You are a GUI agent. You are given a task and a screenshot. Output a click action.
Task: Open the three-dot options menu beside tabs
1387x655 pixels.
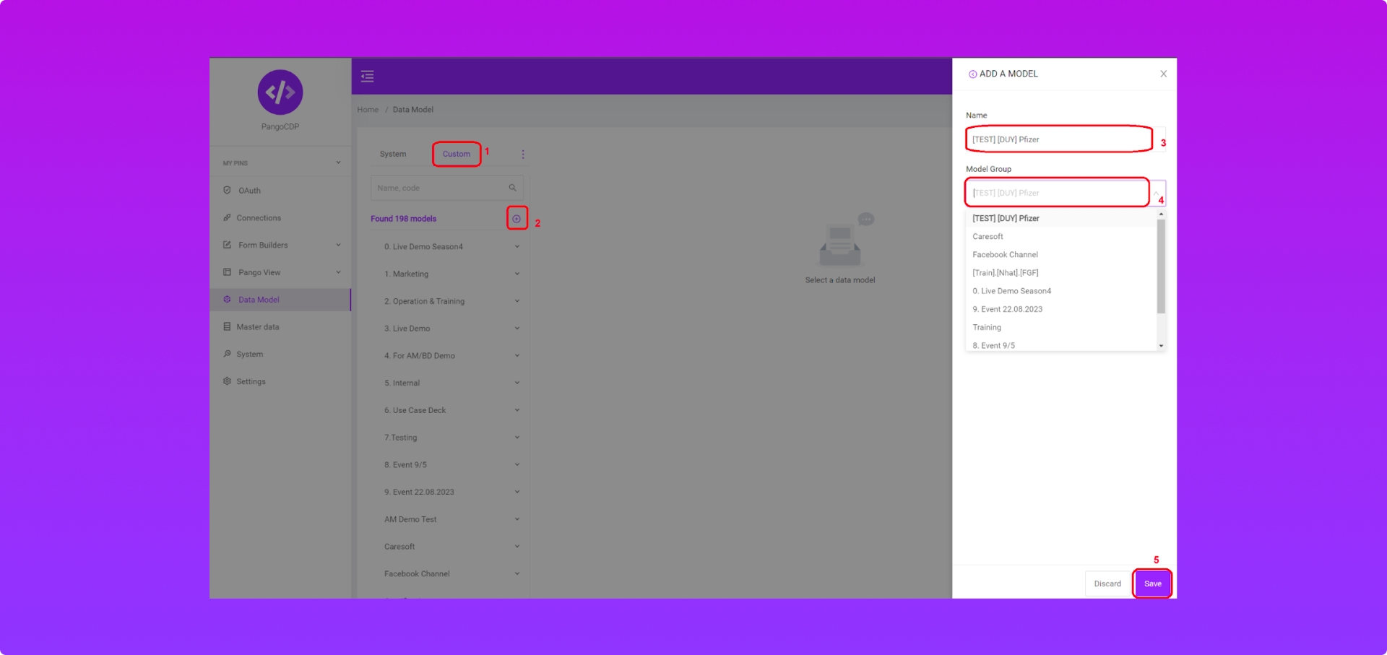click(523, 155)
